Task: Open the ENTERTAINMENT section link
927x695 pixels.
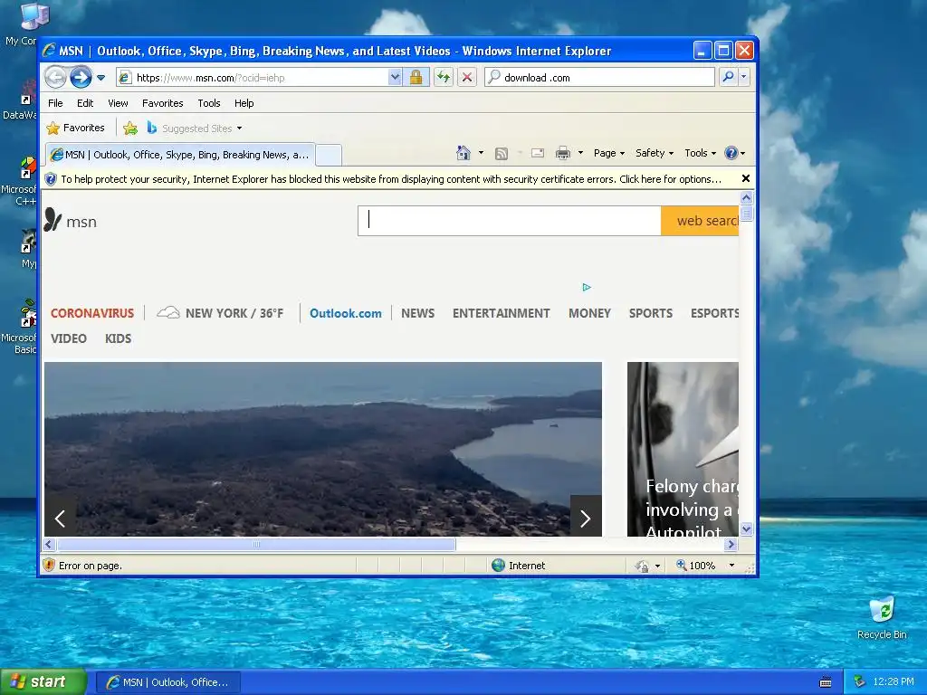Action: (x=502, y=313)
